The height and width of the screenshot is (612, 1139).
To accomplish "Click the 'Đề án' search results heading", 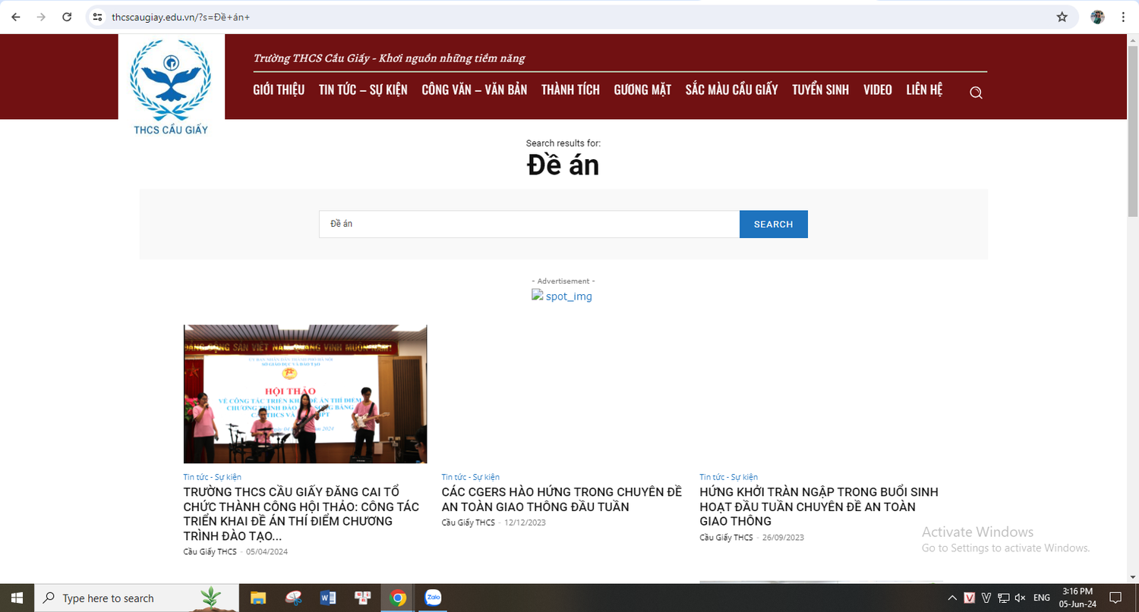I will 563,165.
